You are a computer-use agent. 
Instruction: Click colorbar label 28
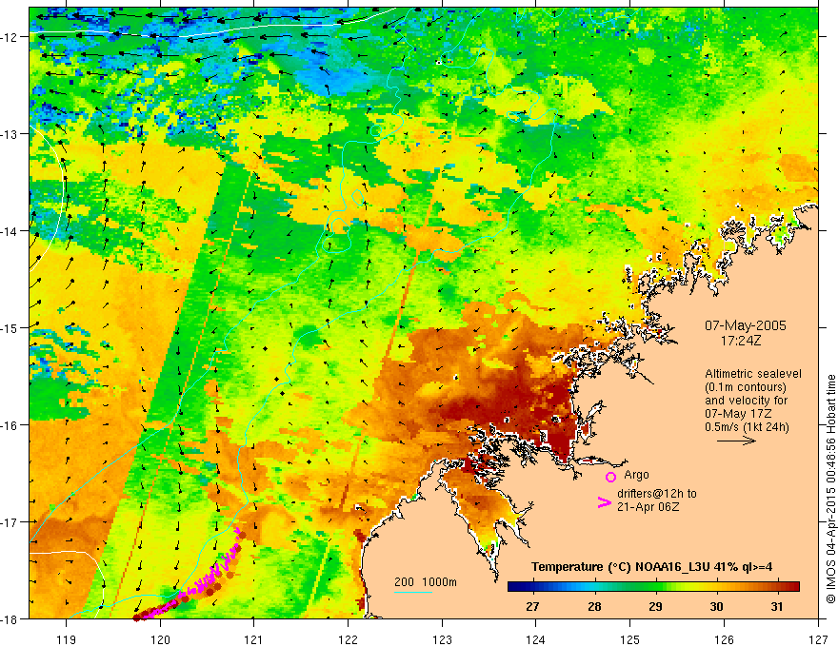click(x=594, y=606)
